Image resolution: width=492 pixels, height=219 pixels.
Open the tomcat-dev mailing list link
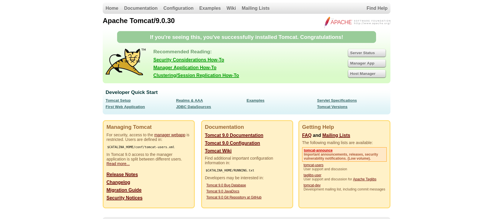tap(312, 185)
